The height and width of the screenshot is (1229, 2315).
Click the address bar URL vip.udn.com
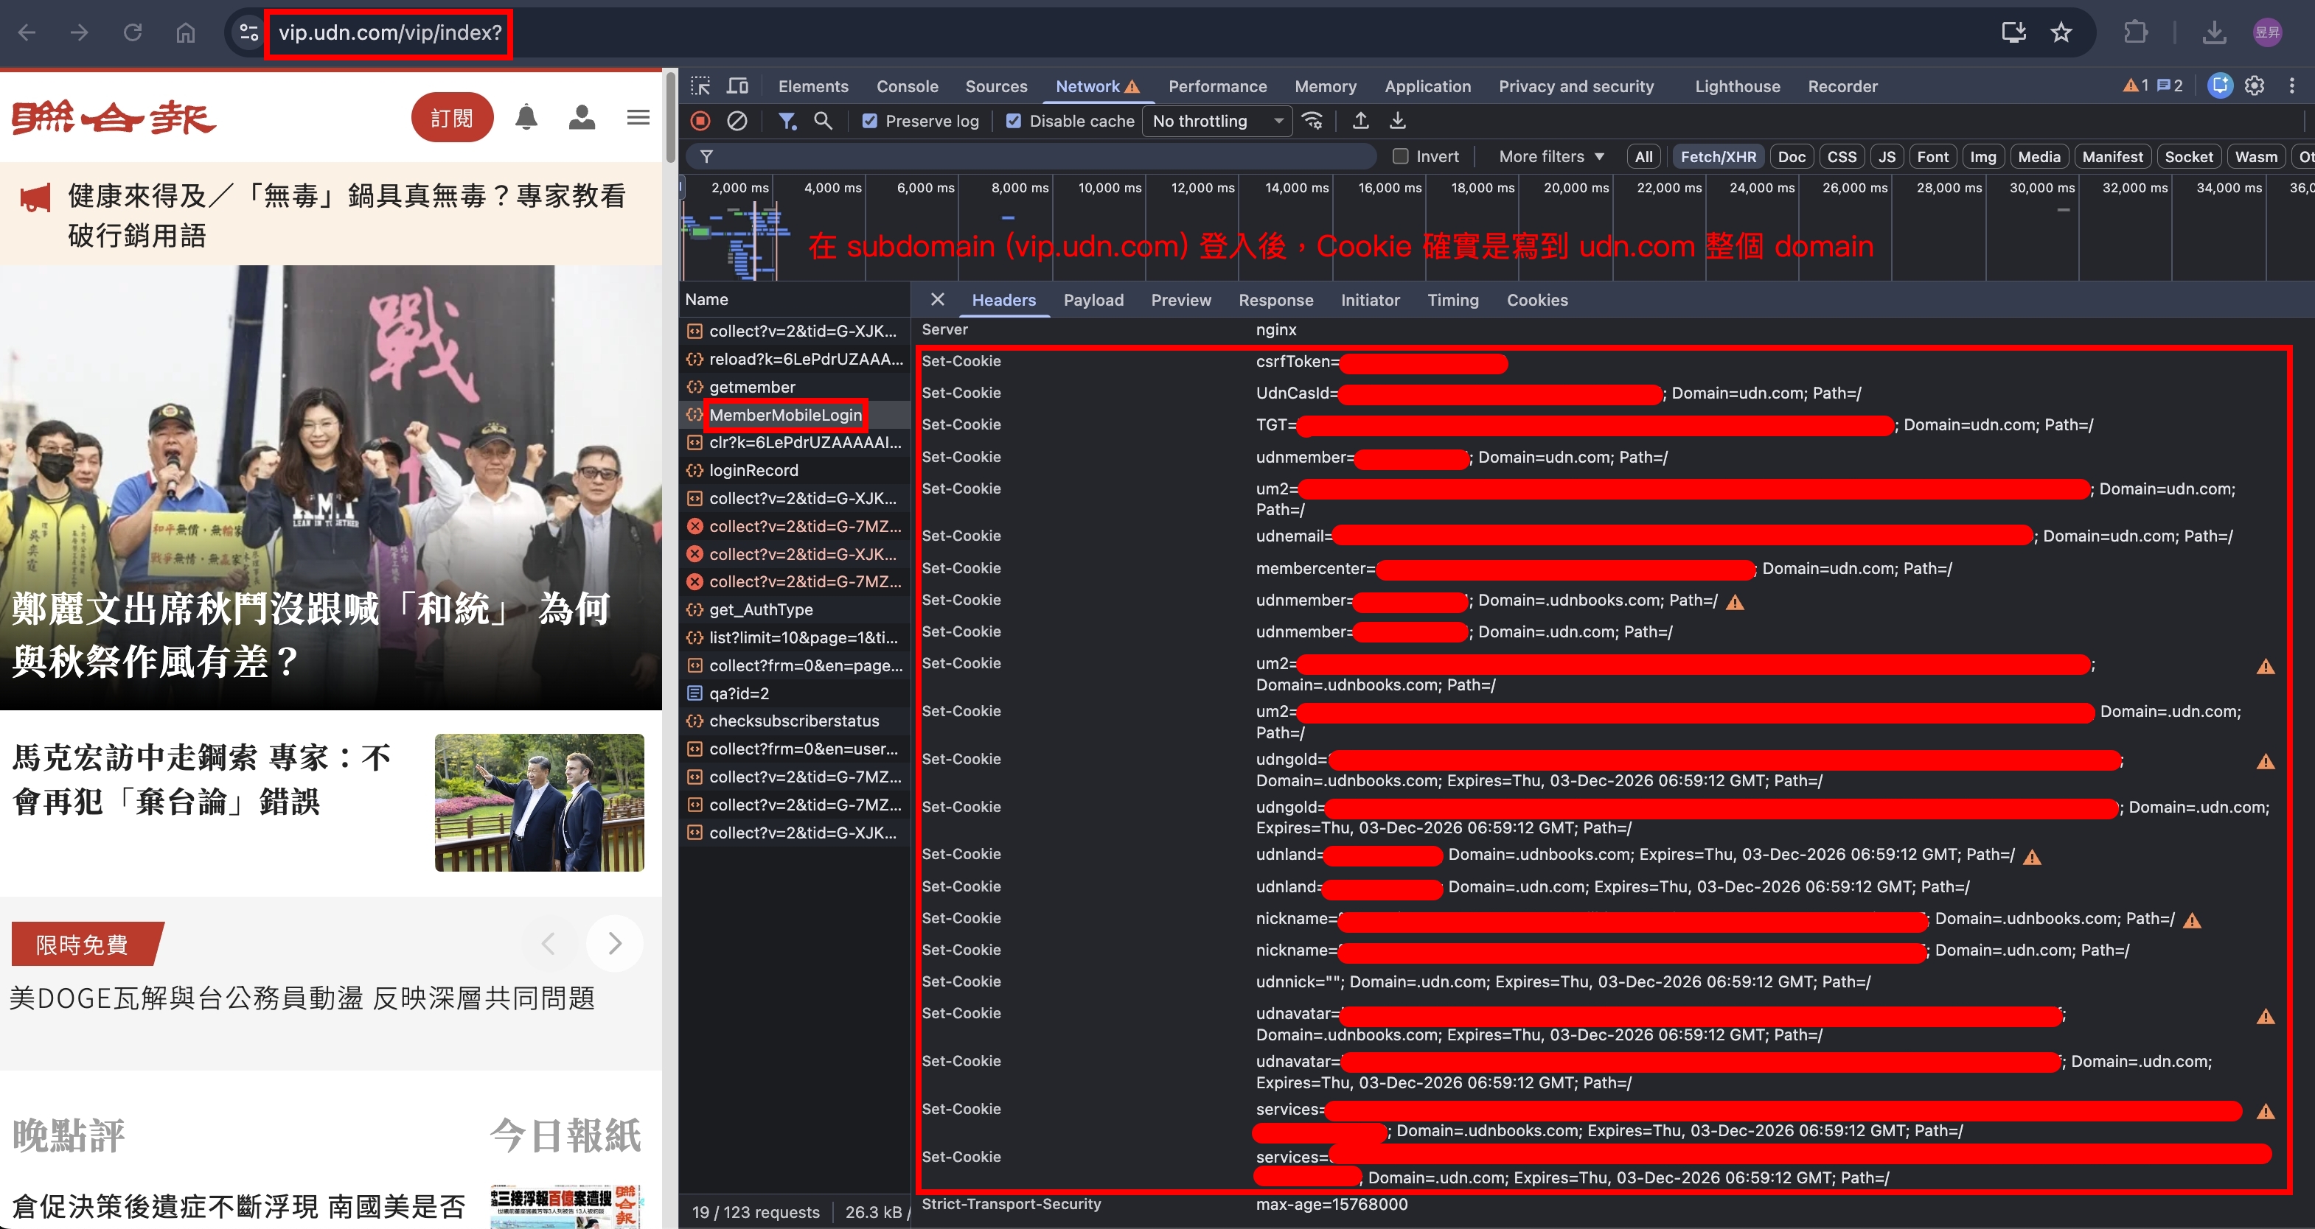coord(390,33)
